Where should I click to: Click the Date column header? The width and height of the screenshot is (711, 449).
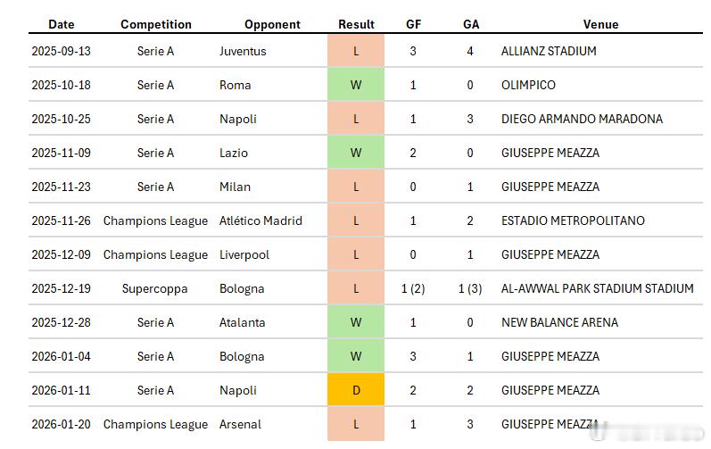[x=62, y=24]
